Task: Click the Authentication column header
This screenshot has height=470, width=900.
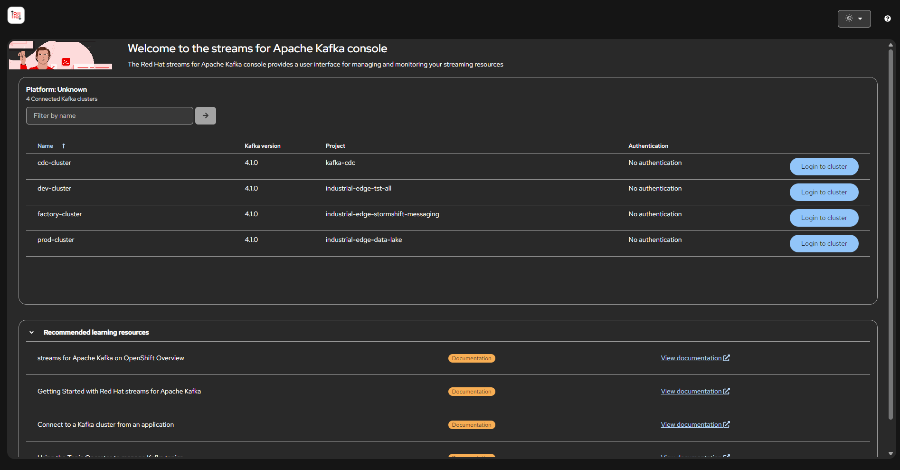Action: click(648, 146)
